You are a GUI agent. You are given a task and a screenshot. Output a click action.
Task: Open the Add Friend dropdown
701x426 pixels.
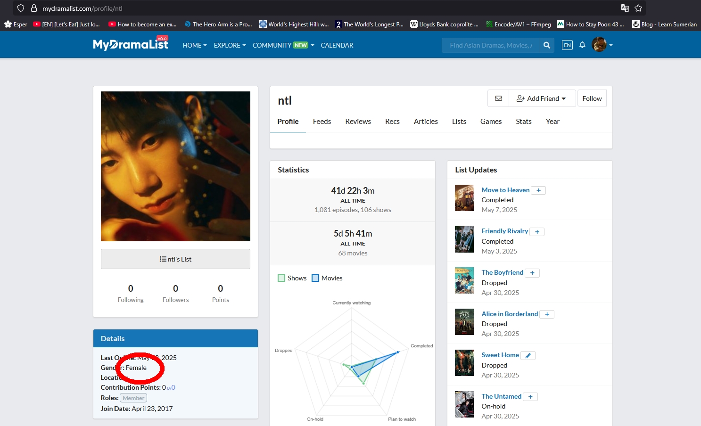(541, 98)
